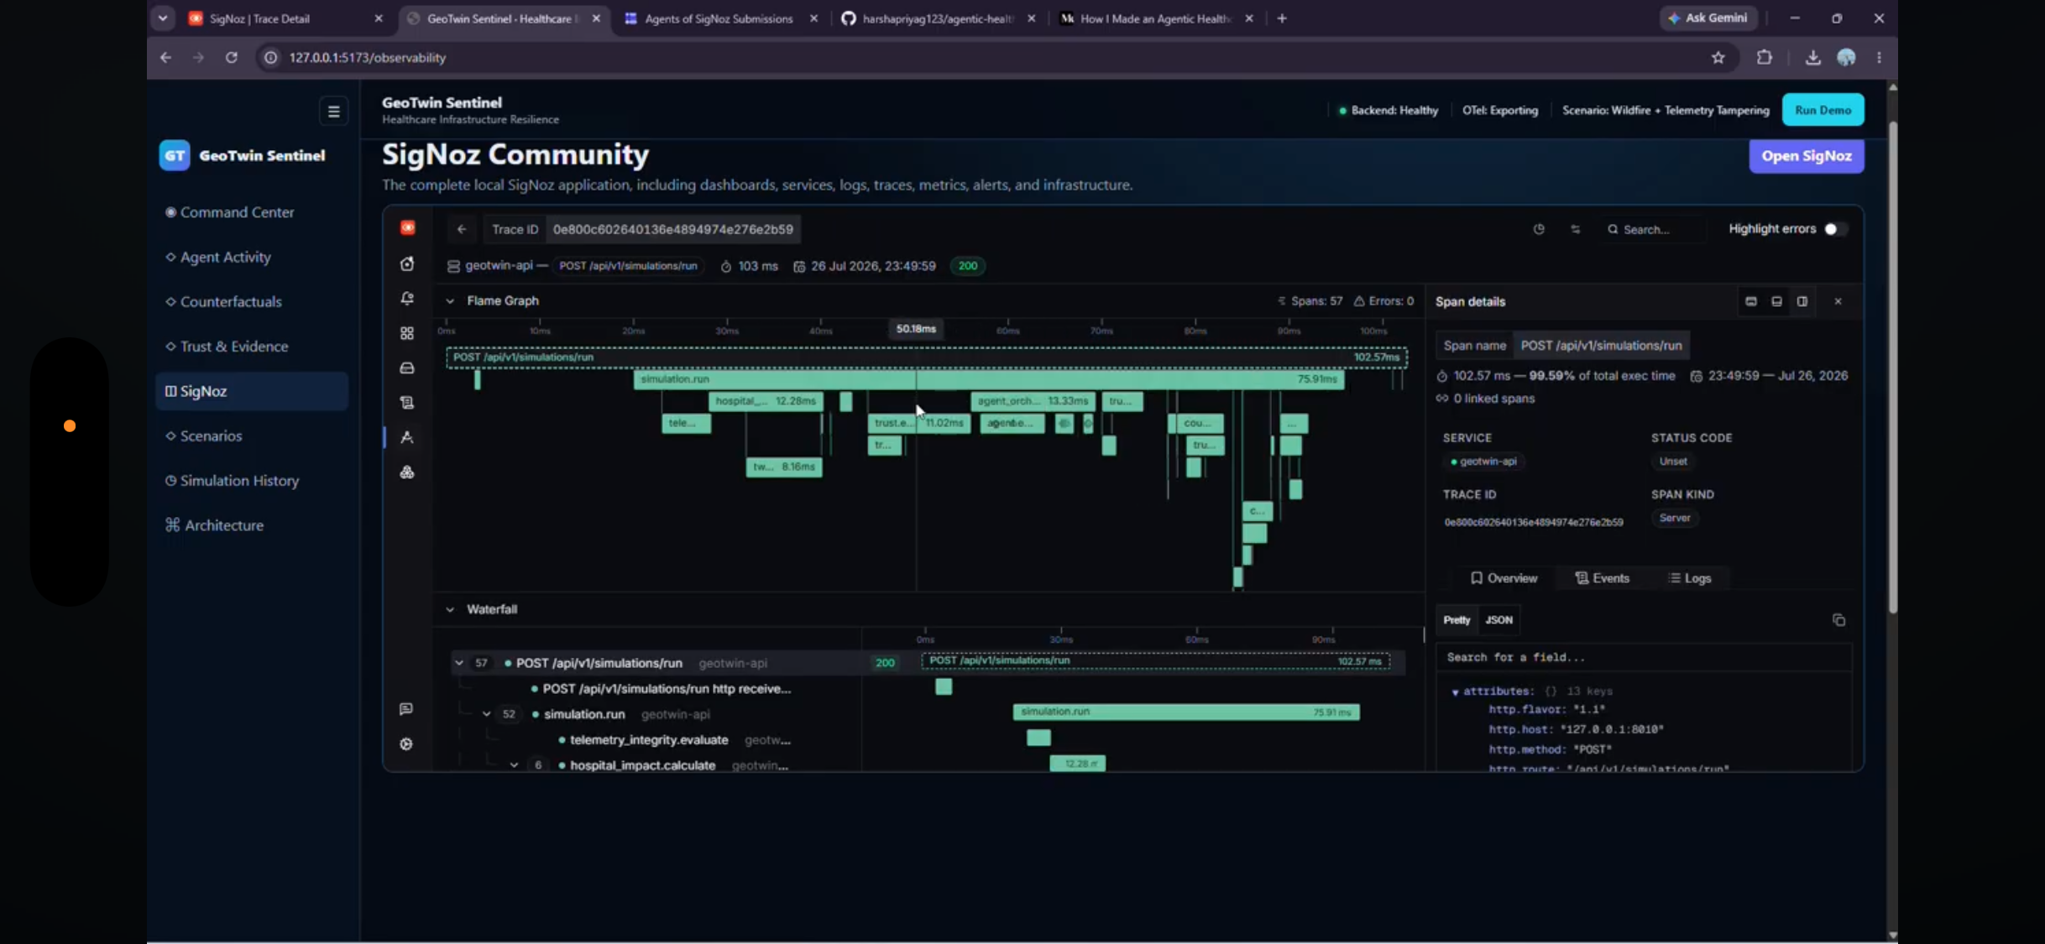Switch to the SigNoz | Trace Detail browser tab

(285, 18)
